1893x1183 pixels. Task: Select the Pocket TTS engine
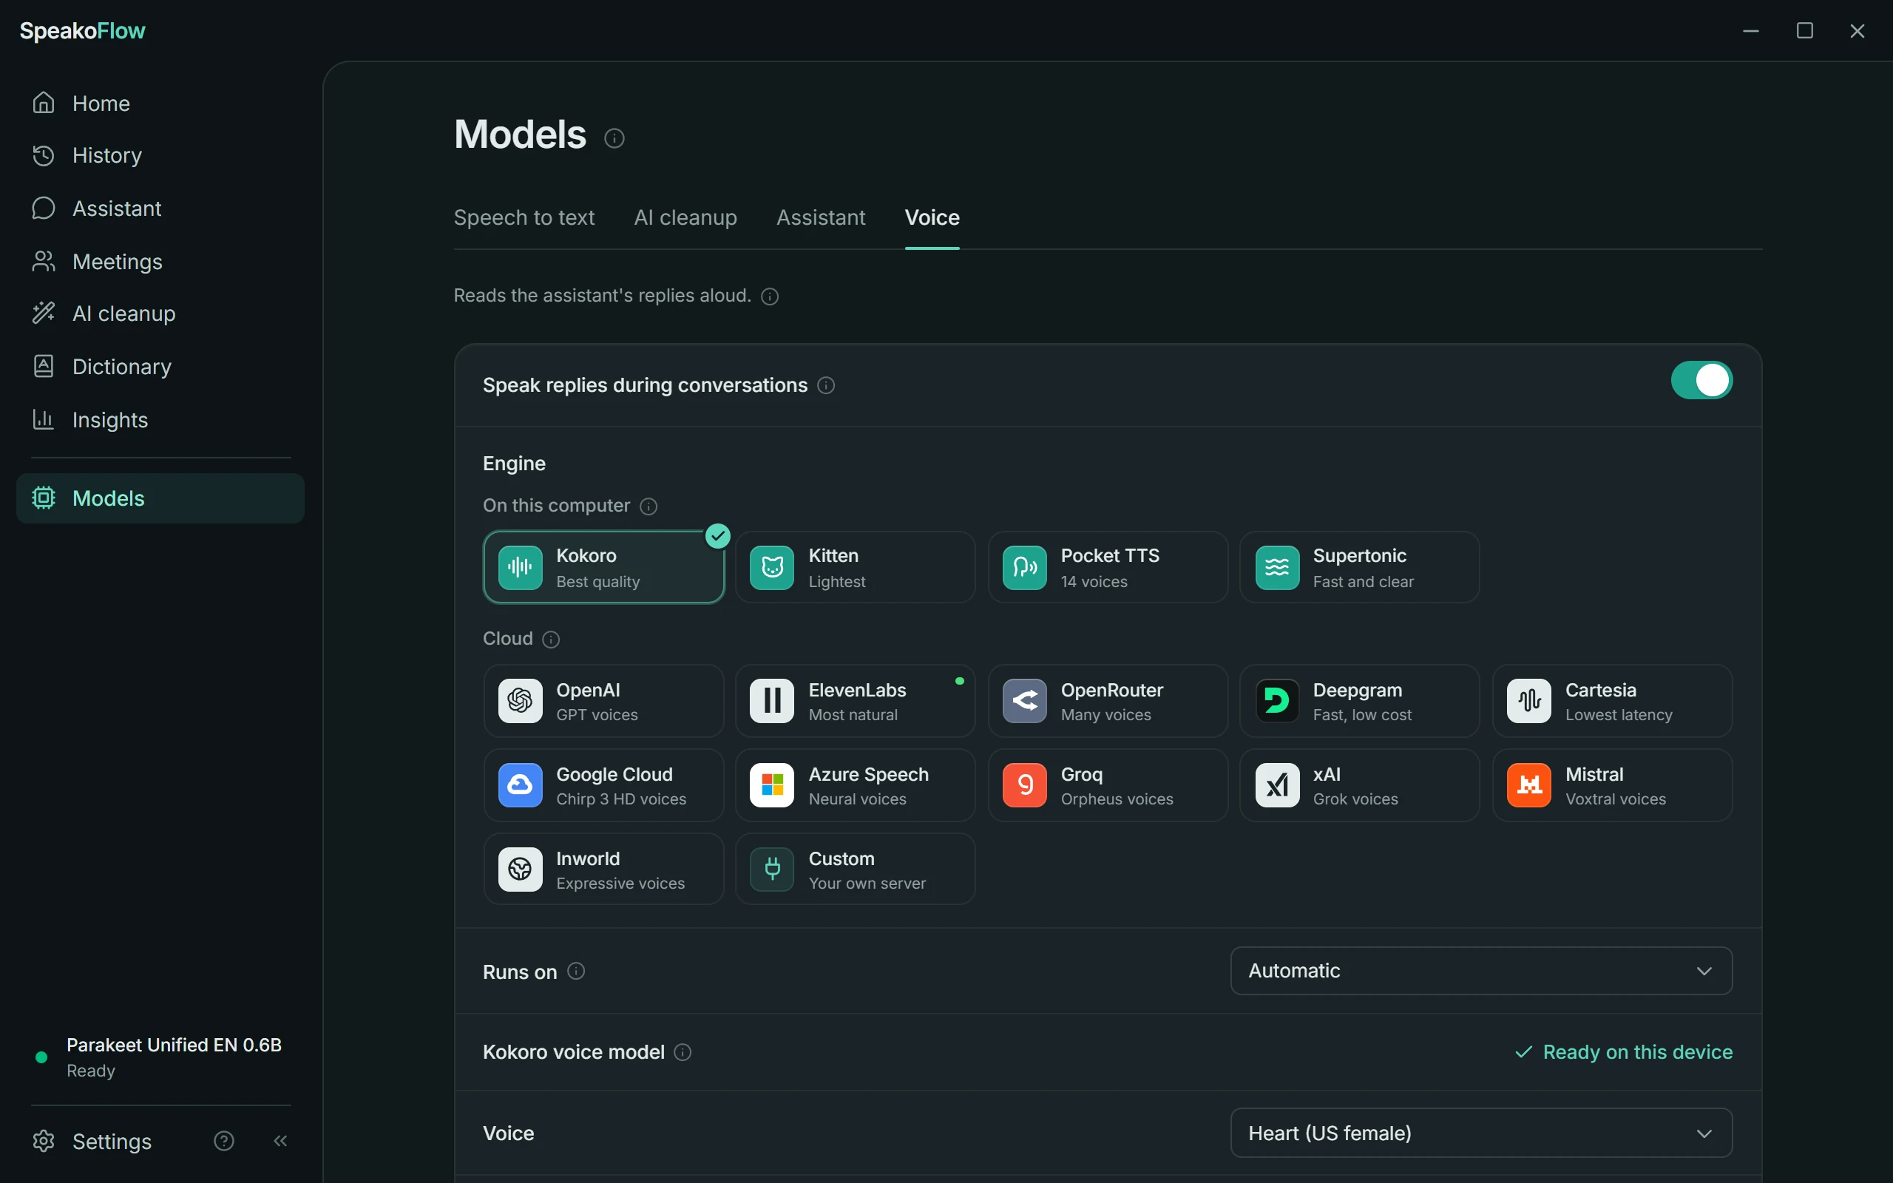point(1108,567)
